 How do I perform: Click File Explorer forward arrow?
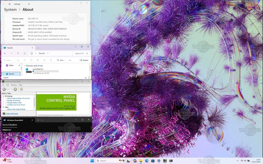[x=12, y=53]
